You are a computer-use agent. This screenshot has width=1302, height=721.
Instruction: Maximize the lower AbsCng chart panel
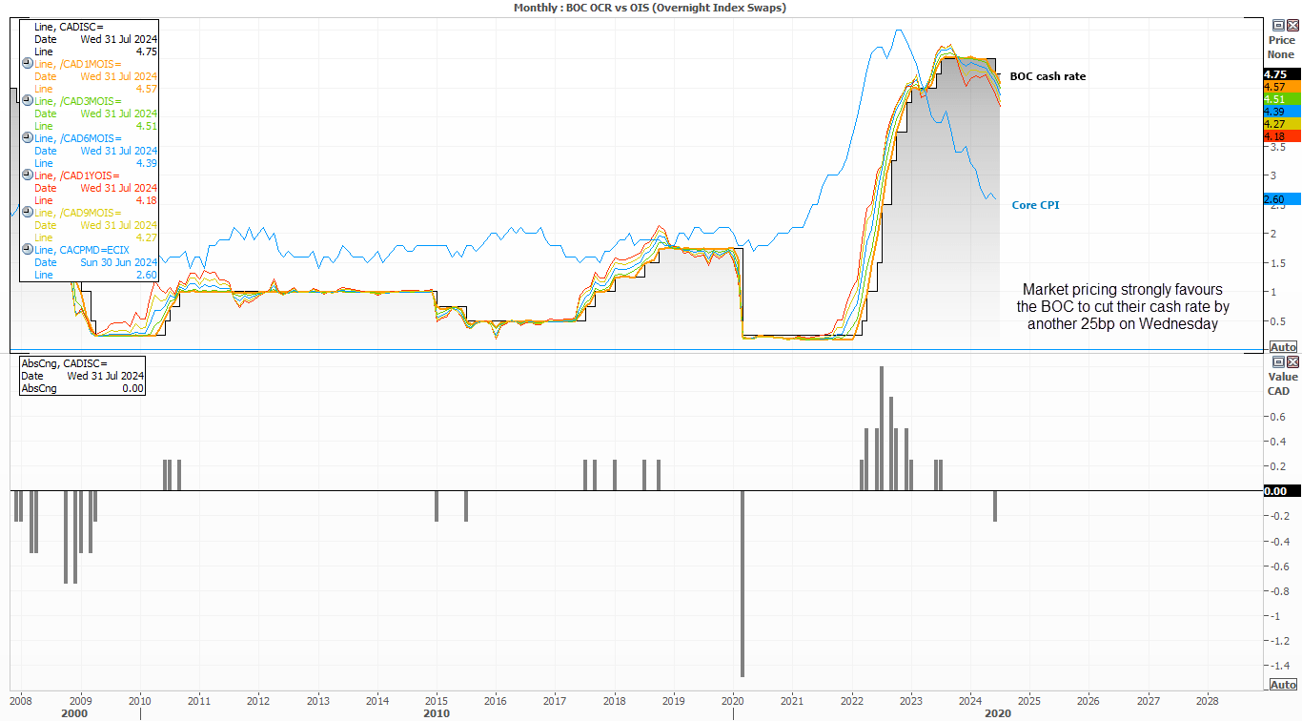(1279, 362)
